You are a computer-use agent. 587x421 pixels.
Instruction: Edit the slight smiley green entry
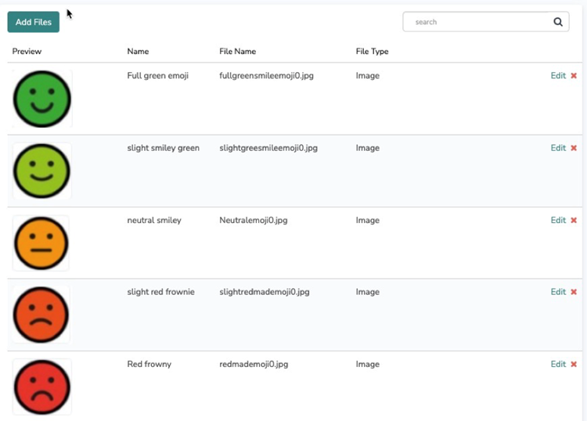[x=557, y=148]
